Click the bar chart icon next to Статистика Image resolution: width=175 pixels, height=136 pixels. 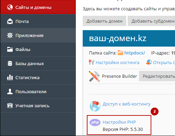(x=10, y=77)
